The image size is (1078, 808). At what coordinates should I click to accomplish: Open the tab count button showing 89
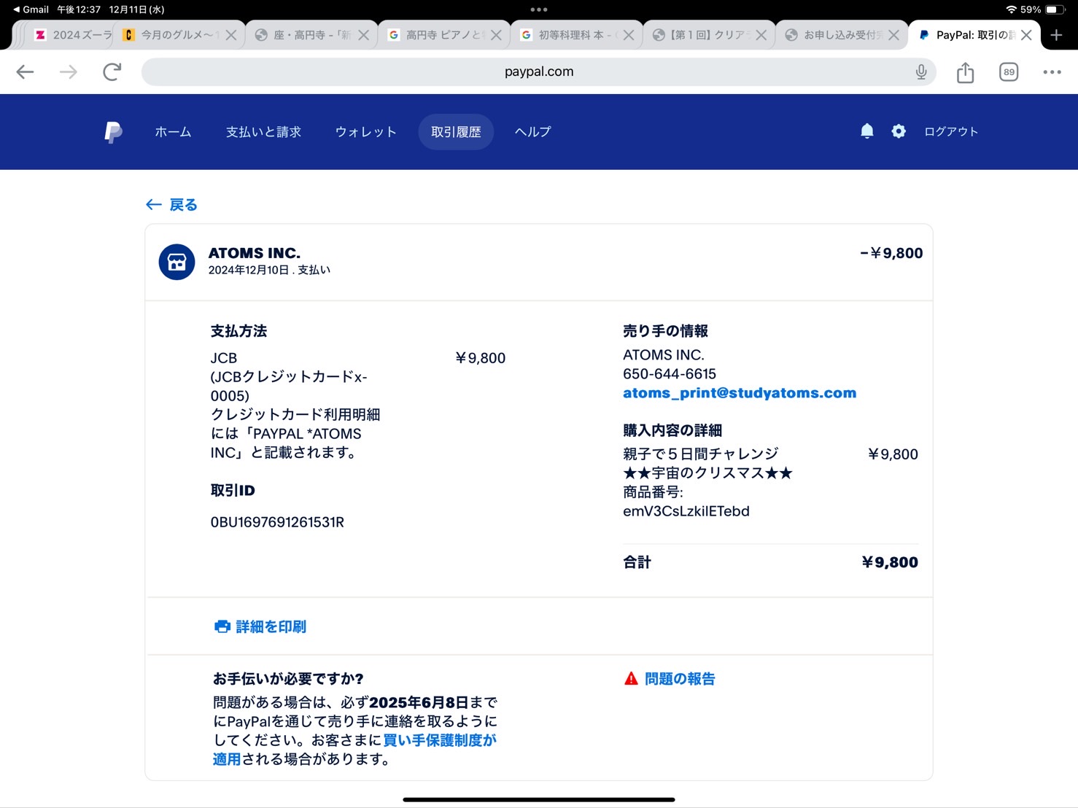pos(1009,71)
